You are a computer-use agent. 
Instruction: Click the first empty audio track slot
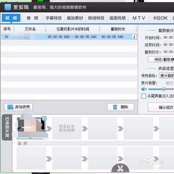[x=31, y=158]
